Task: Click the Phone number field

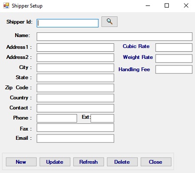Action: pyautogui.click(x=57, y=118)
